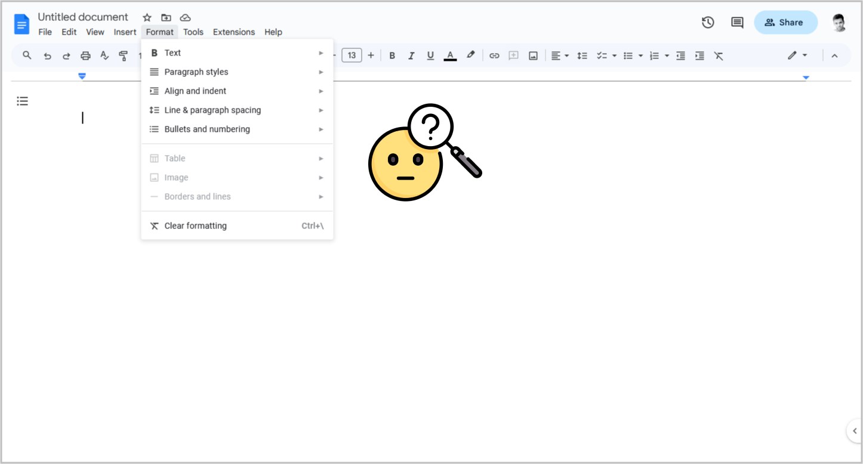Open document search with the magnifying glass icon

pyautogui.click(x=27, y=55)
